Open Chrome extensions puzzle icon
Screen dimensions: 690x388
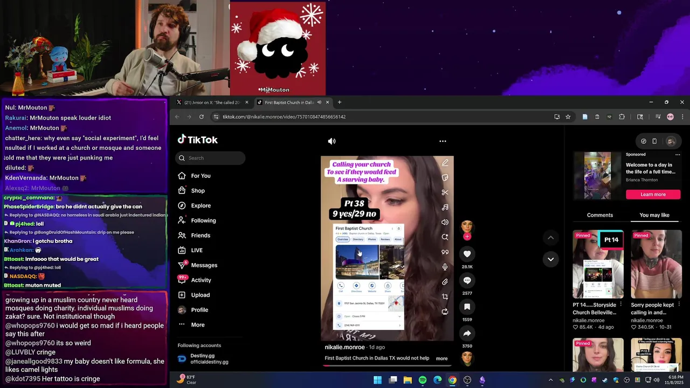(622, 117)
